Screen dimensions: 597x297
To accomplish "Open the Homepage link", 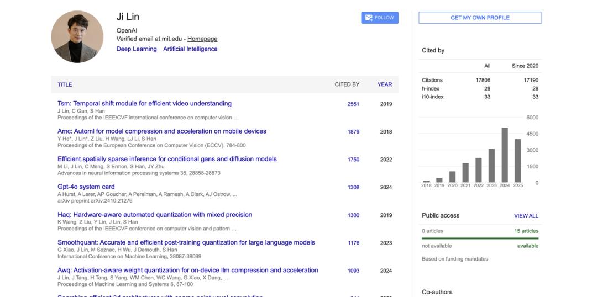I will [x=202, y=39].
